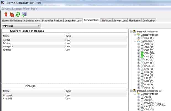Select user dmeyrick in the list
The height and width of the screenshot is (111, 171).
pyautogui.click(x=65, y=46)
